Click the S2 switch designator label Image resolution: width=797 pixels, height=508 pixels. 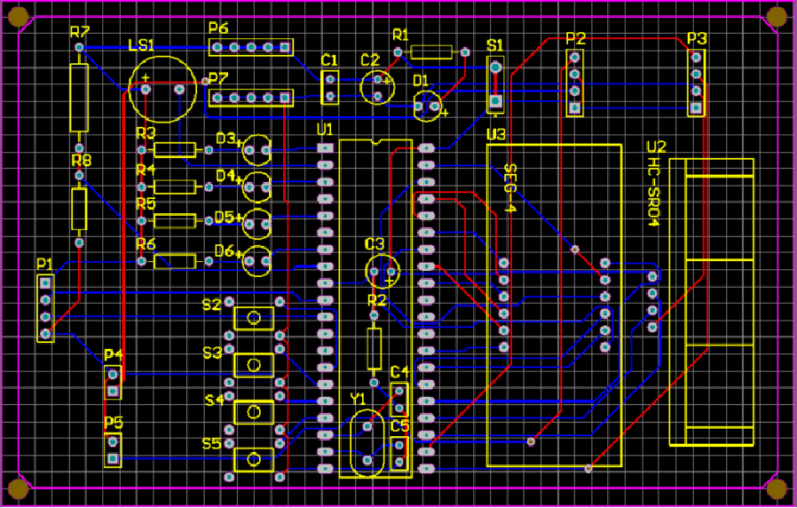coord(211,305)
